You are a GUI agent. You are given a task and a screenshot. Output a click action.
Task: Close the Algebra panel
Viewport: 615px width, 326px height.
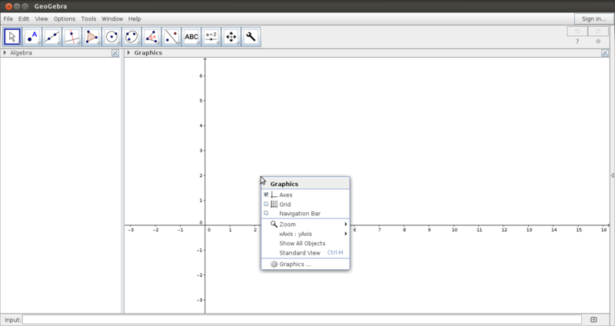point(115,53)
